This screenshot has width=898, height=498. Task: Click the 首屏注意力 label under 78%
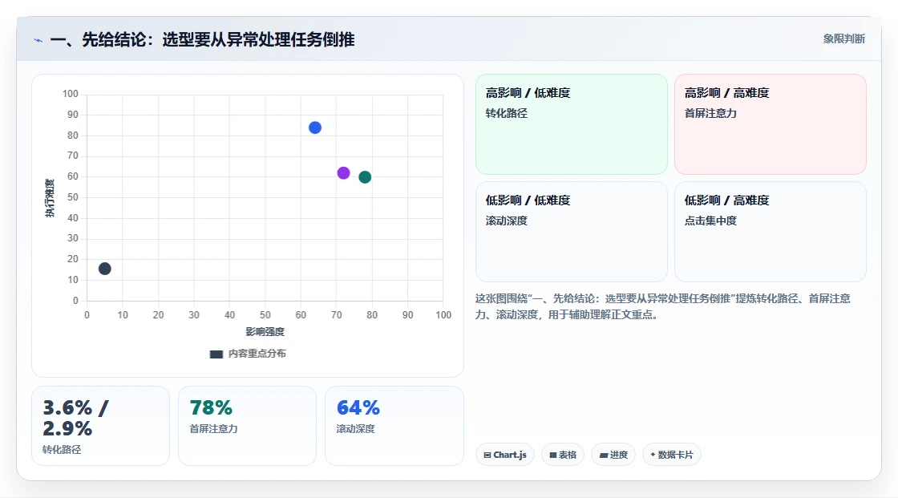213,429
